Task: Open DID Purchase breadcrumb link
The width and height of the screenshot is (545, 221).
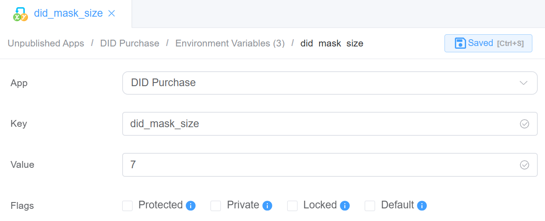Action: [x=130, y=43]
